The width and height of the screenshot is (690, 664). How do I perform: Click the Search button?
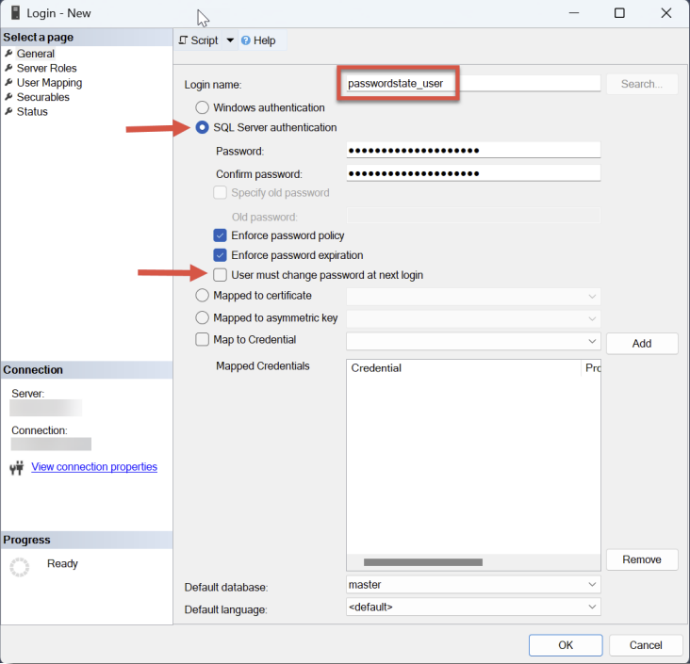pyautogui.click(x=642, y=84)
